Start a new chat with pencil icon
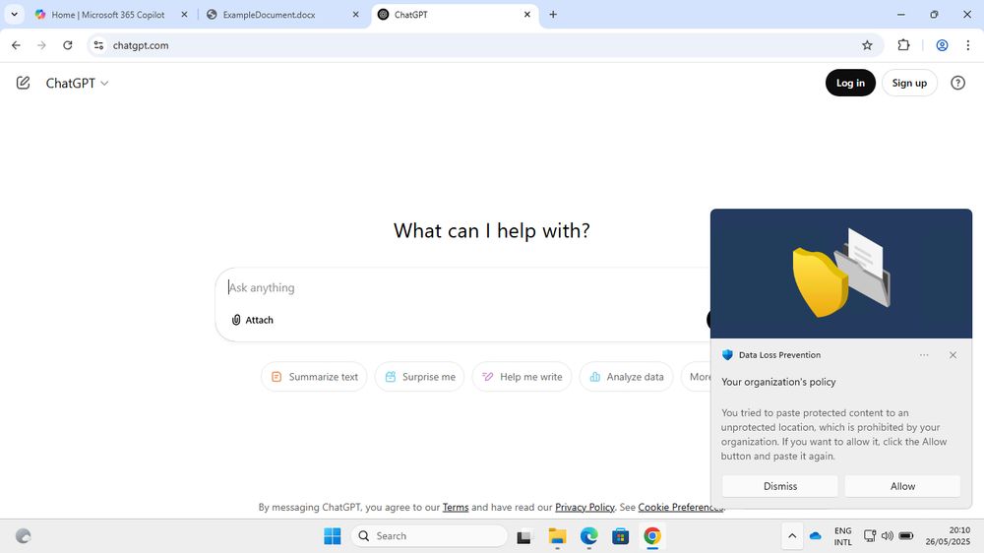This screenshot has height=553, width=984. click(x=24, y=83)
